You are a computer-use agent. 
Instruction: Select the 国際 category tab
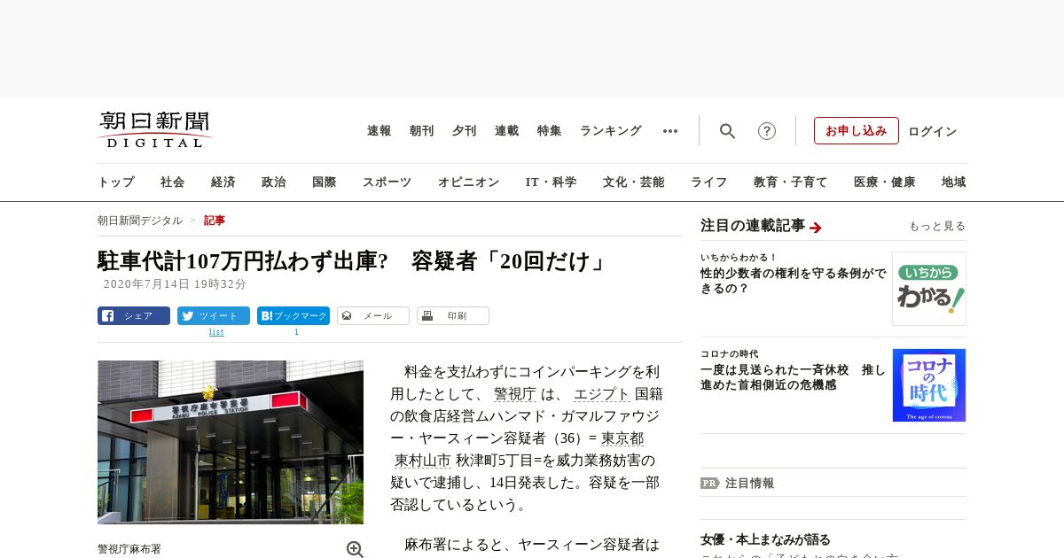325,182
